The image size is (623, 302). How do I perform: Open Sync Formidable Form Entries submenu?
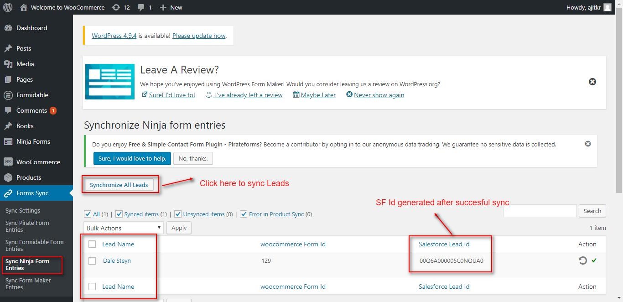click(x=35, y=245)
